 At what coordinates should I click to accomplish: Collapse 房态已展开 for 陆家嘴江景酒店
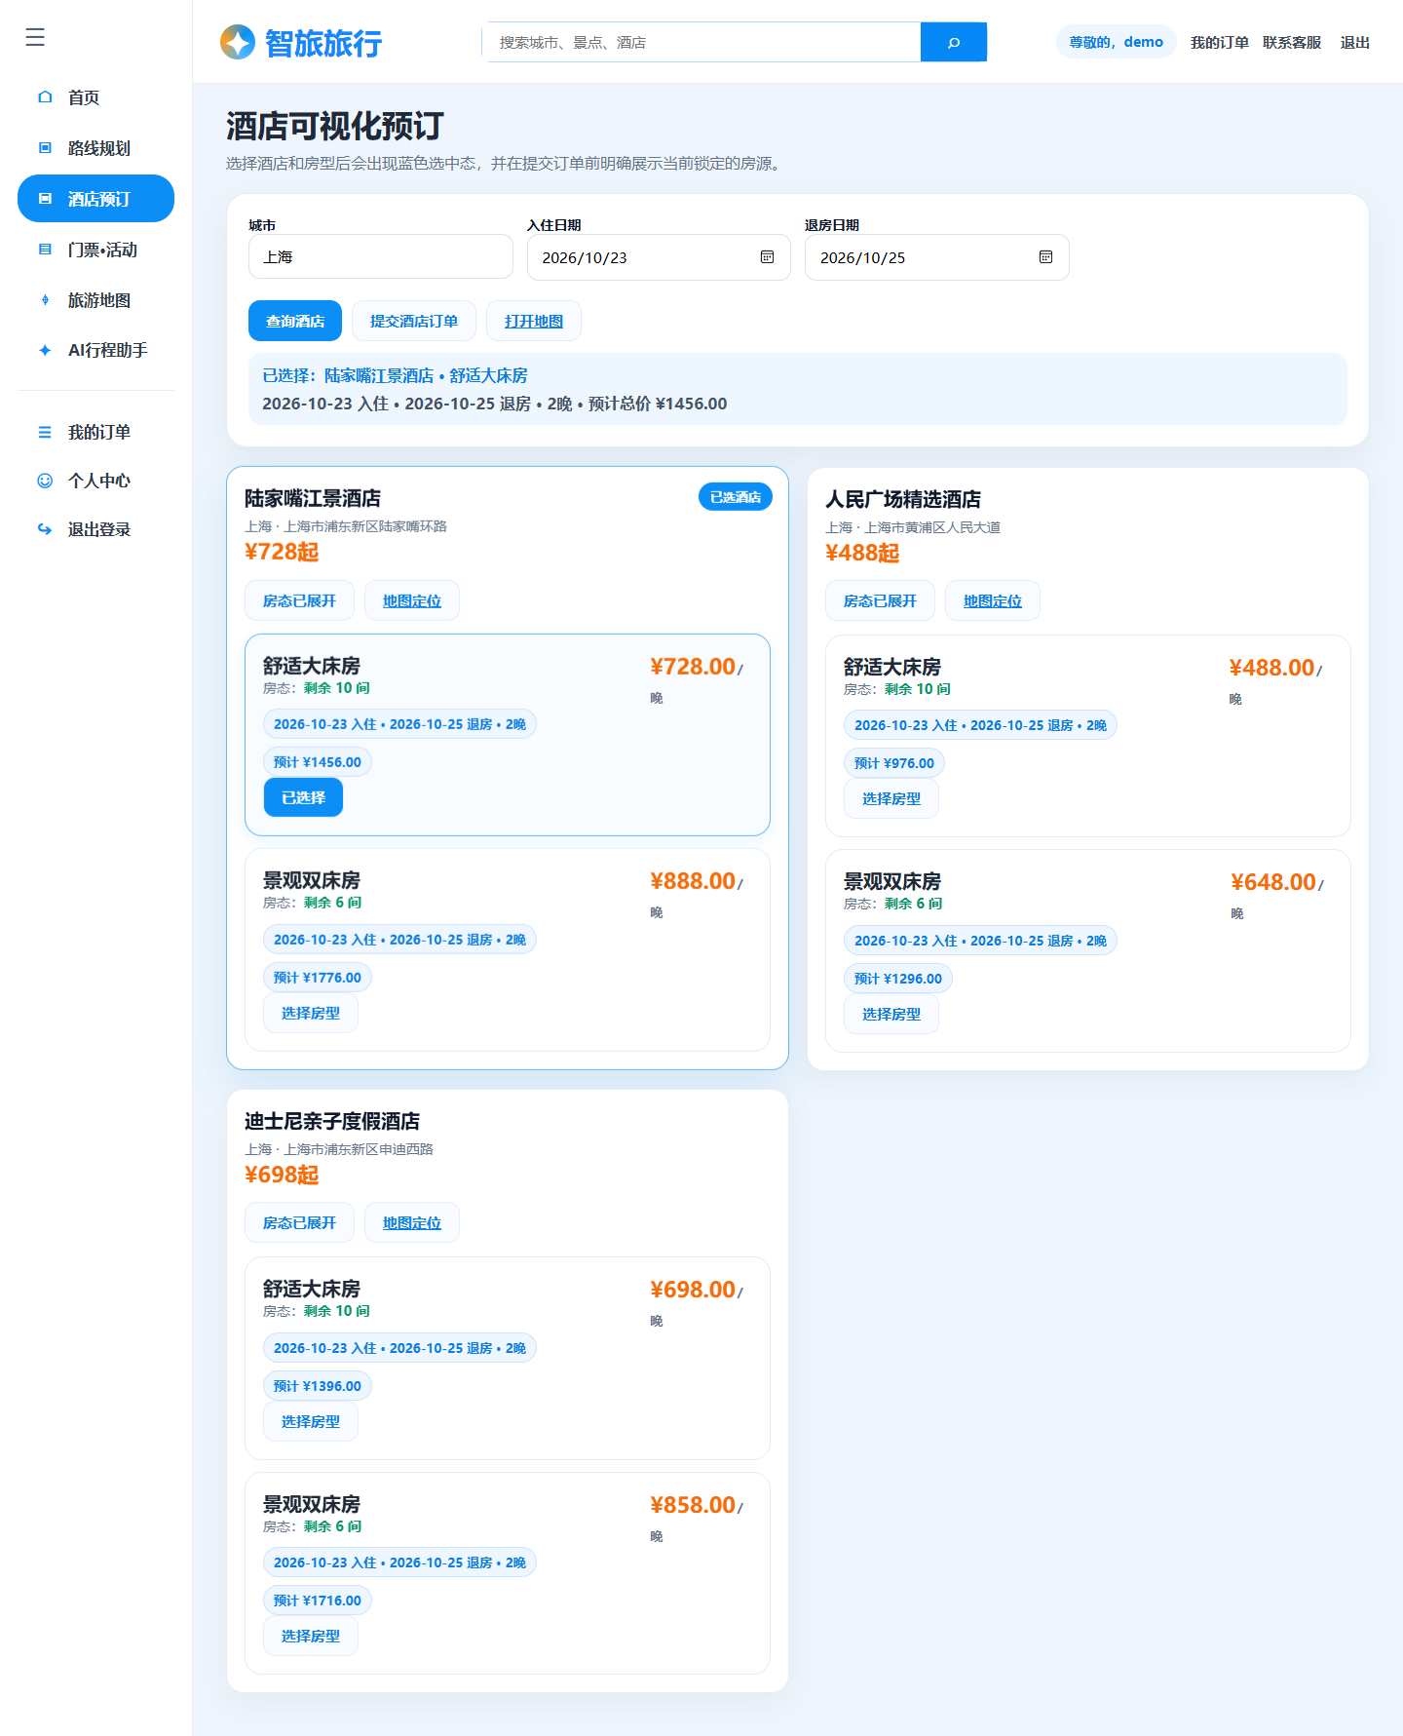point(299,600)
